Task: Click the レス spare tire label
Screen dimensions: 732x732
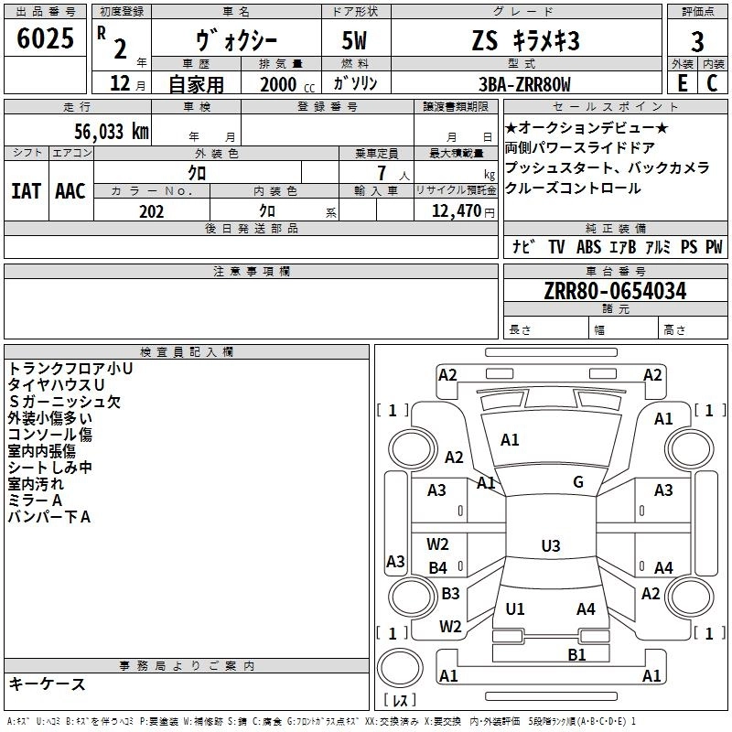Action: click(401, 700)
